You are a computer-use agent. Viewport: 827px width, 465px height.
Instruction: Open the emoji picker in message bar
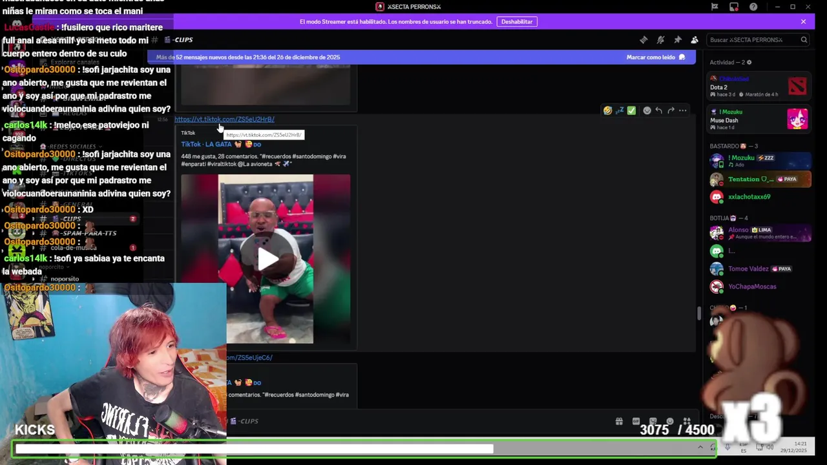(670, 422)
